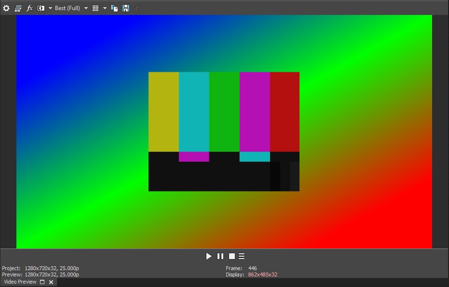Click the greyed 360 preview icon

137,8
